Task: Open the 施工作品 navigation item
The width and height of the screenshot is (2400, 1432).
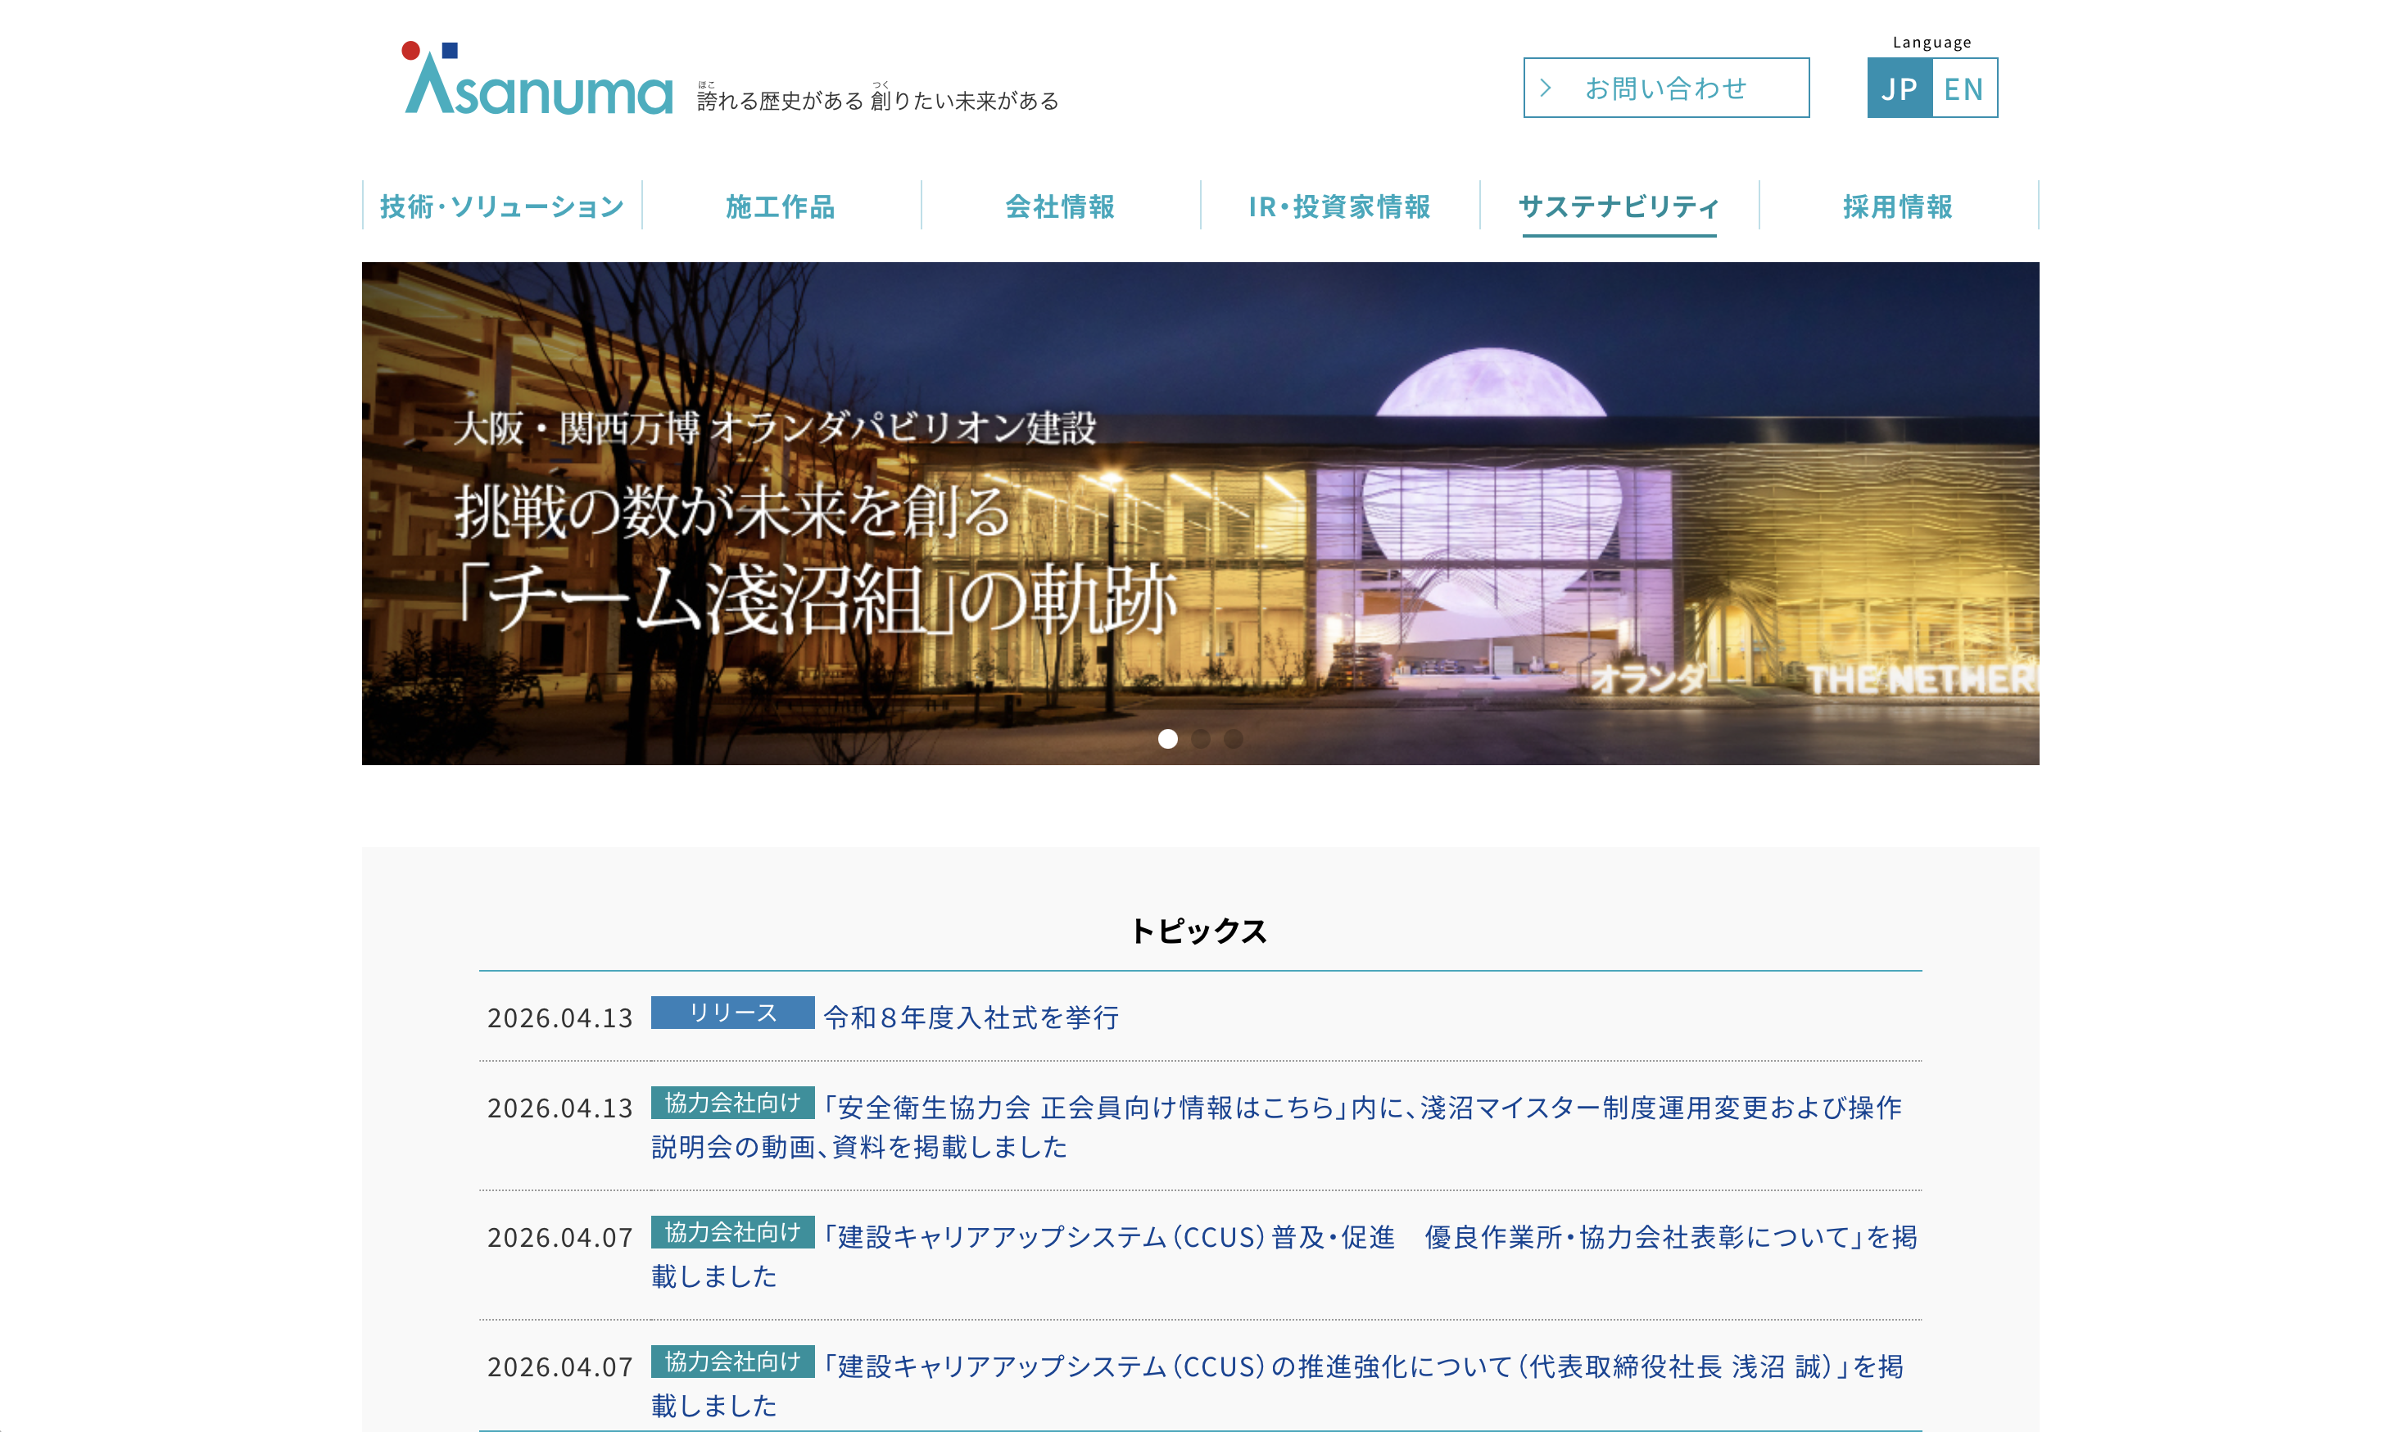Action: click(x=781, y=206)
